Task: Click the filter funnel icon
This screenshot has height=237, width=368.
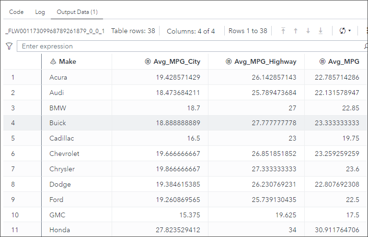Action: [9, 46]
